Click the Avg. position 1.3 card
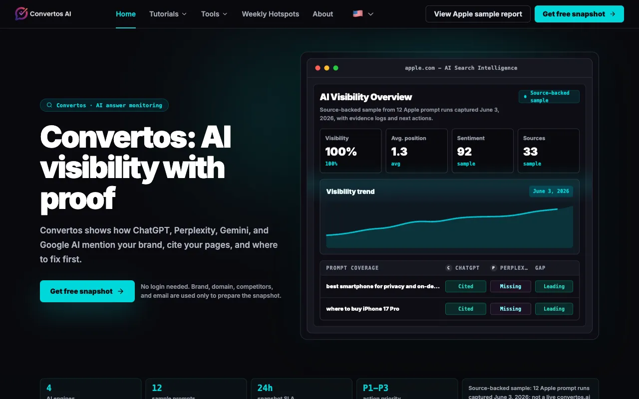Screen dimensions: 639x399 (x=417, y=151)
